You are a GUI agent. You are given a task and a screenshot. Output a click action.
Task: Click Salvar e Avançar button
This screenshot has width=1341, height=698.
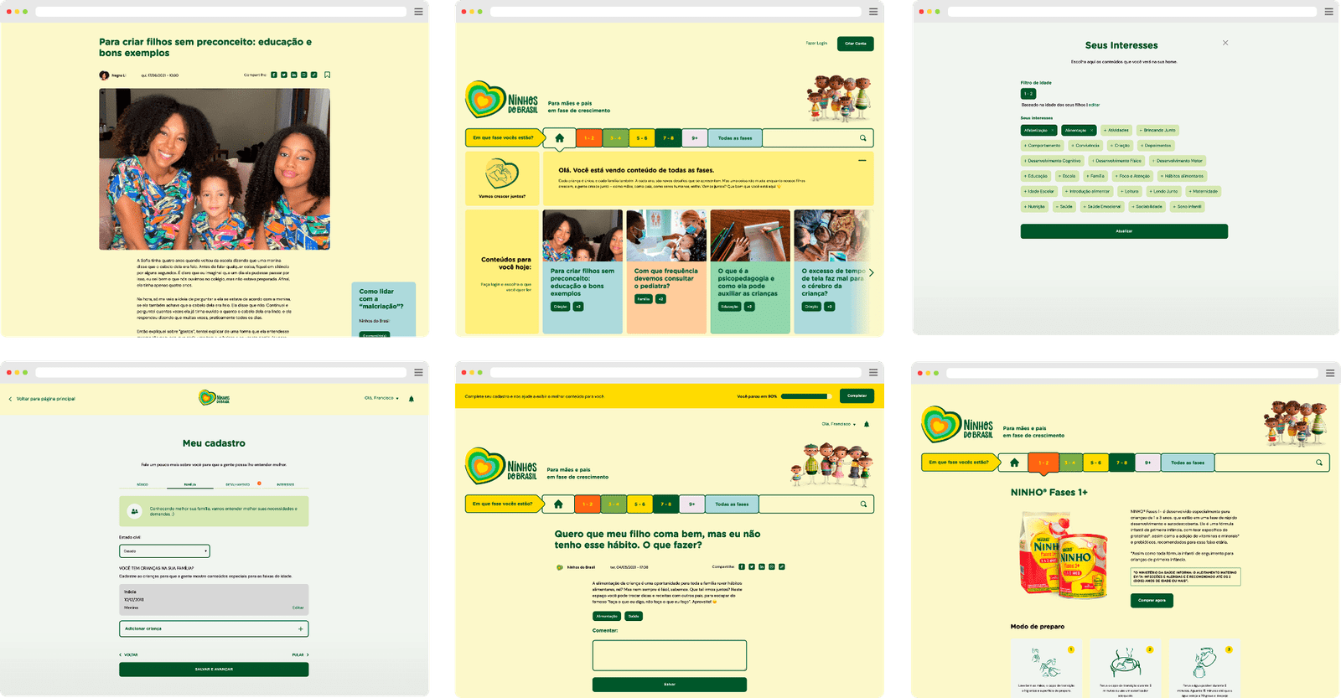(214, 670)
